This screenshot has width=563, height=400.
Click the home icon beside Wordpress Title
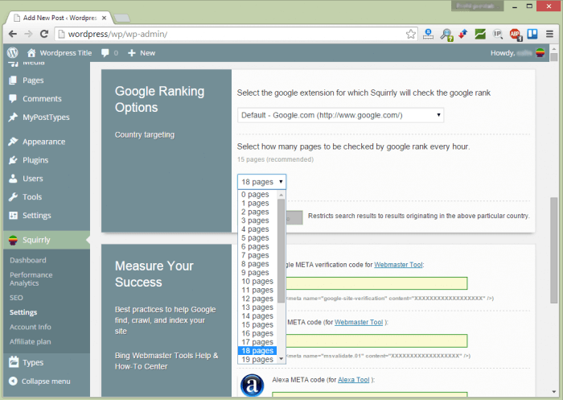click(31, 53)
